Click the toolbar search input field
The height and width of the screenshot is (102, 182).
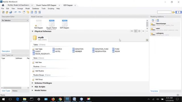point(164,12)
